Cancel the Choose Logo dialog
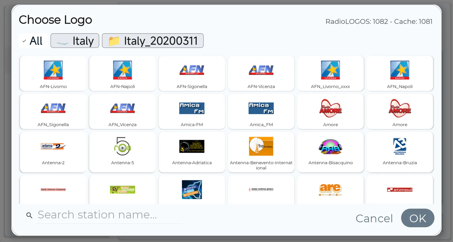 (374, 218)
